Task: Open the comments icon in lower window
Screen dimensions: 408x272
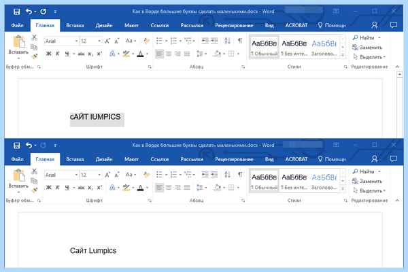Action: (394, 158)
